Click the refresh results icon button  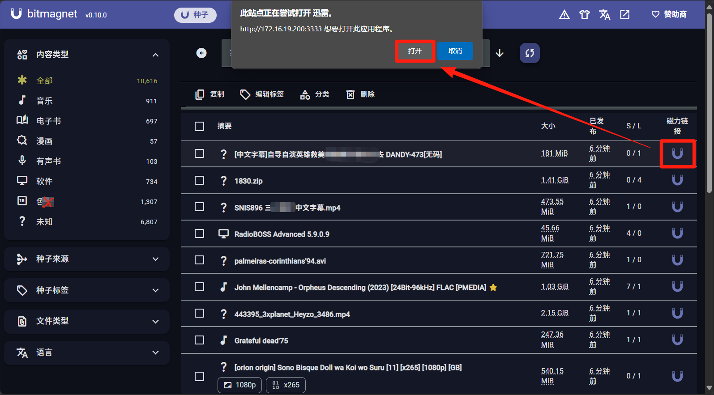click(530, 53)
